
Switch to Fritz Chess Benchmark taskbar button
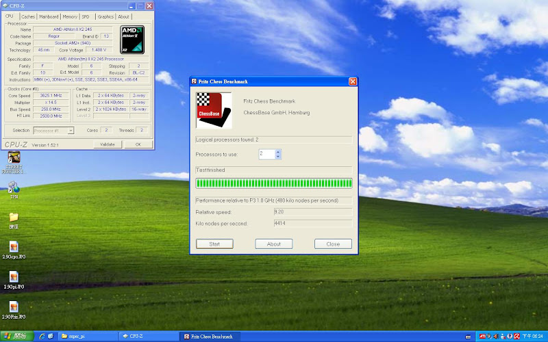coord(210,337)
